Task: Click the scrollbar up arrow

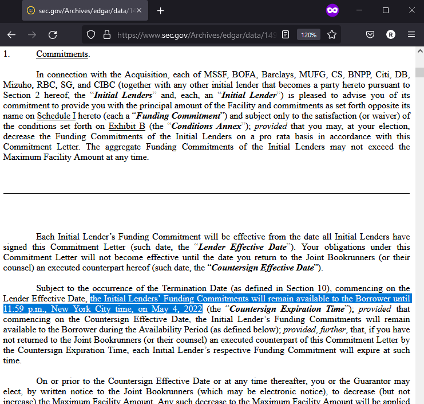Action: (x=419, y=51)
